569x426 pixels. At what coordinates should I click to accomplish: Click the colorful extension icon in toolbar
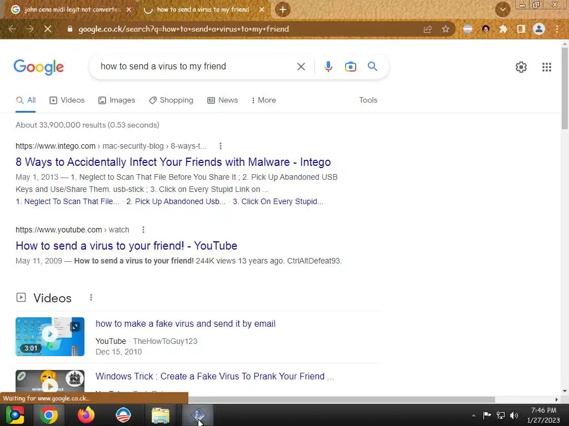pos(468,29)
